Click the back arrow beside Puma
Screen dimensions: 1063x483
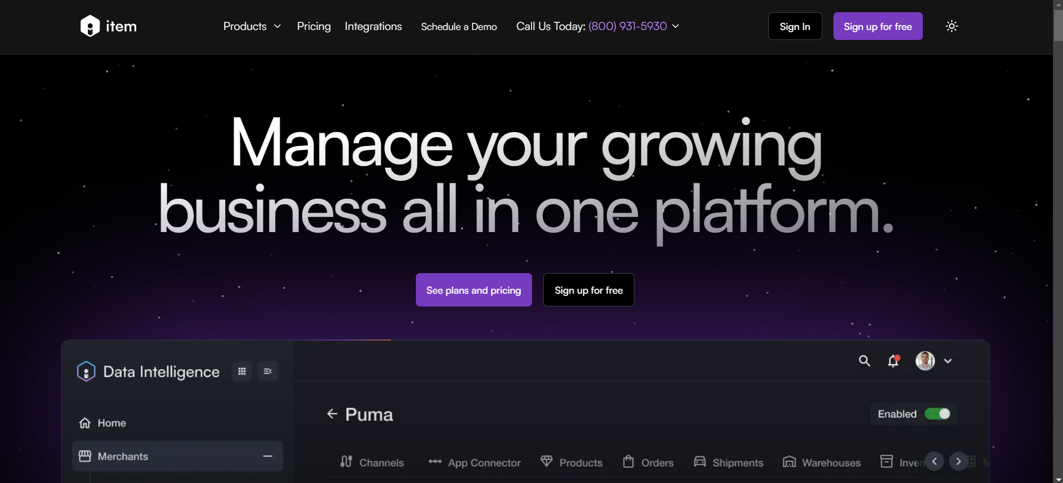332,414
